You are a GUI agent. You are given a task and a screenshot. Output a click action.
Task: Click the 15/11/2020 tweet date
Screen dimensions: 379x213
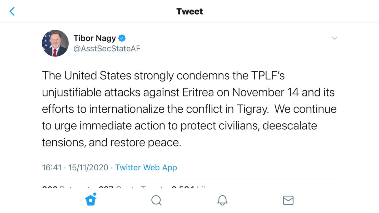[x=88, y=168]
